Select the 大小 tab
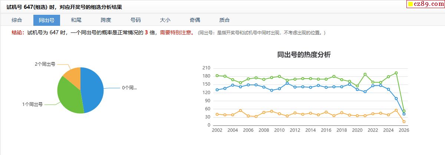 (x=165, y=20)
